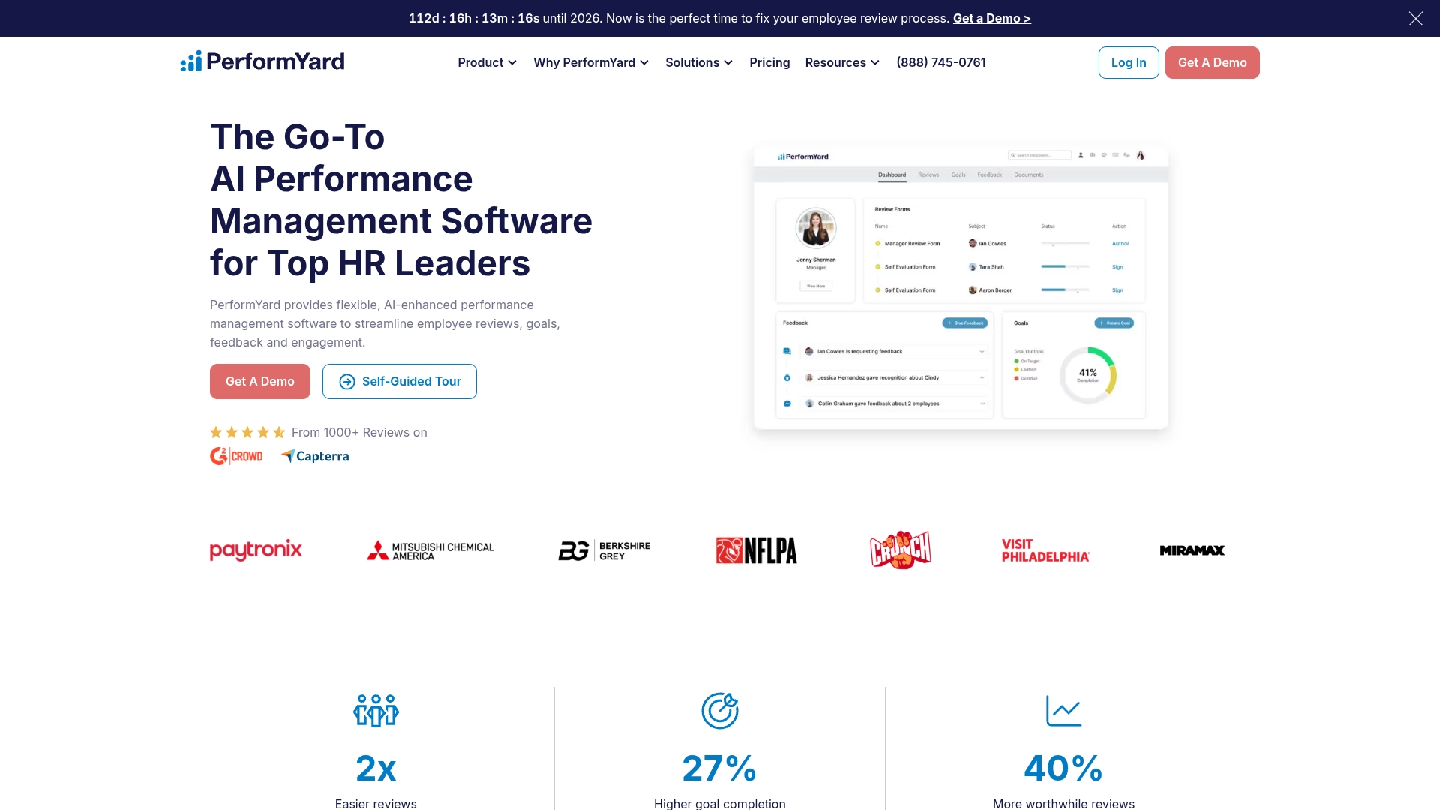Click the Author action for Manager Review Form
Image resolution: width=1440 pixels, height=810 pixels.
[1120, 244]
